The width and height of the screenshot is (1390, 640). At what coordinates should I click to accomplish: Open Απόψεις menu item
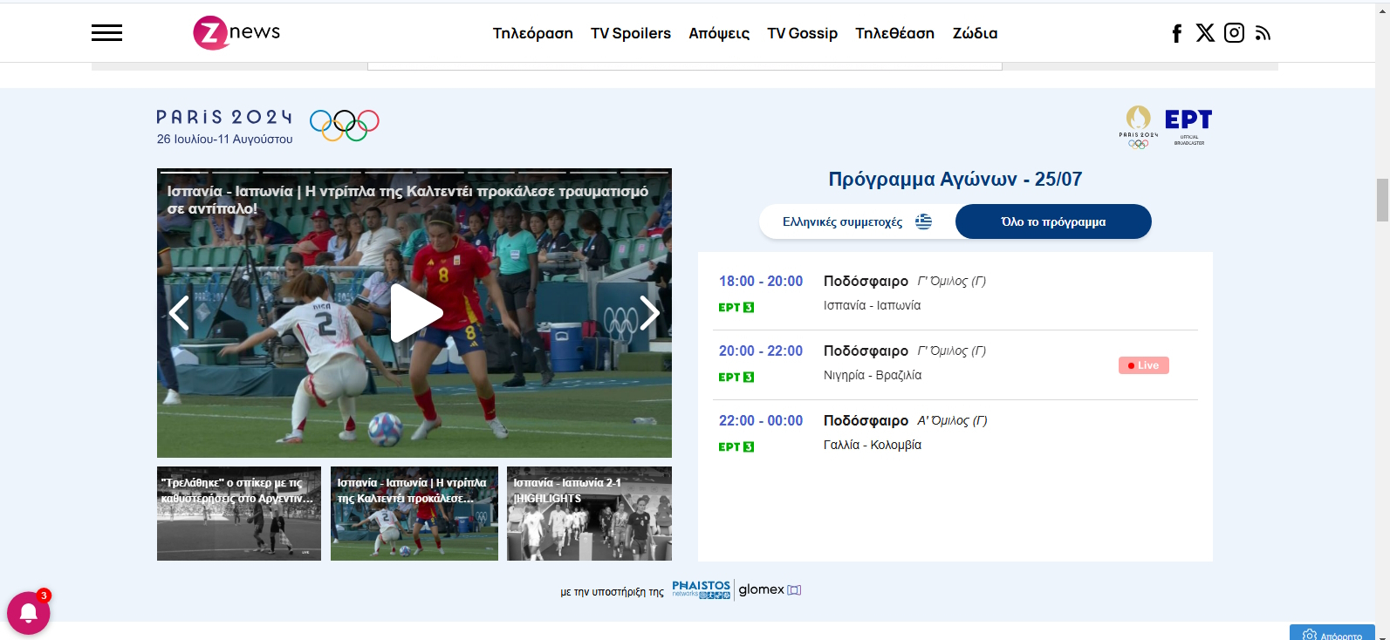tap(719, 33)
